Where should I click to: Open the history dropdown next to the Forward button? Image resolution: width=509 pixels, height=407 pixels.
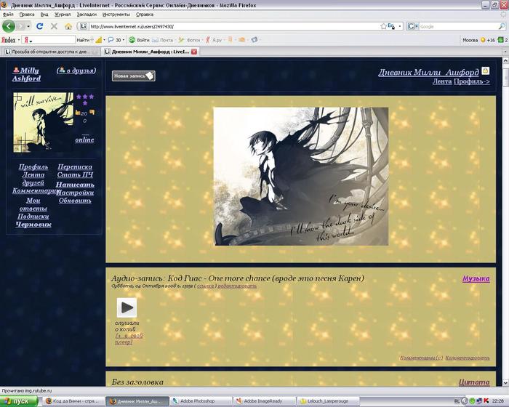coord(28,26)
